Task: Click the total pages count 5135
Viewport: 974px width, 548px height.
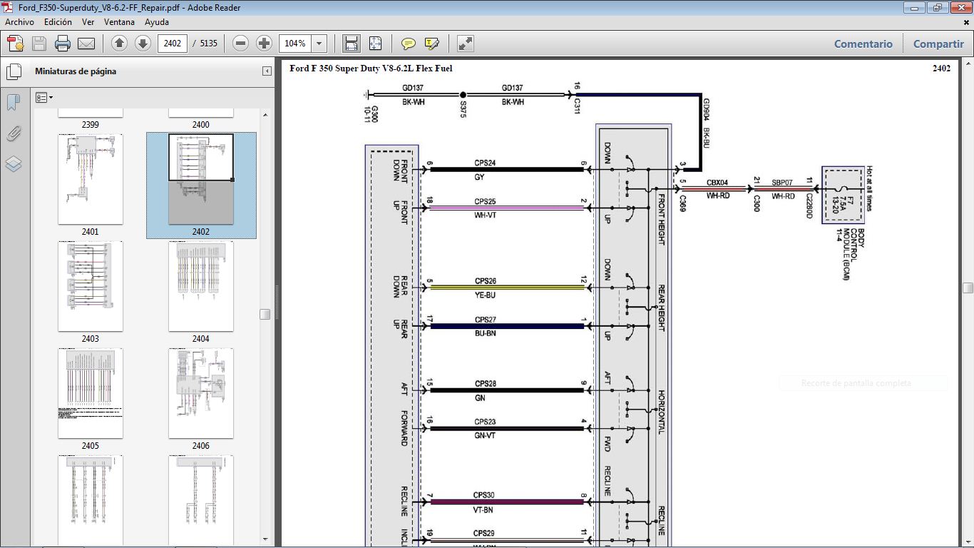Action: 209,44
